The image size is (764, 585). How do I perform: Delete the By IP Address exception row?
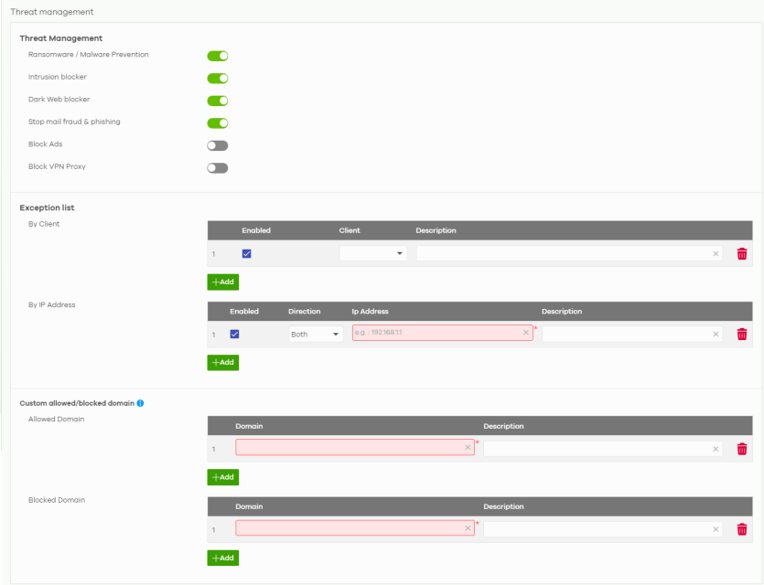click(741, 335)
